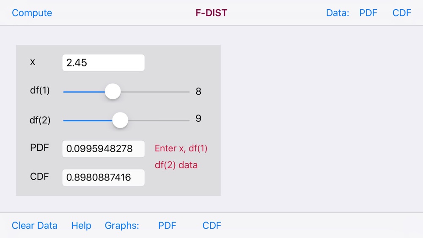This screenshot has height=238, width=423.
Task: Open the top-bar Data PDF view
Action: coord(368,13)
